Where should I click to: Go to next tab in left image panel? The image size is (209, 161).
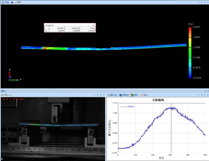click(x=101, y=95)
